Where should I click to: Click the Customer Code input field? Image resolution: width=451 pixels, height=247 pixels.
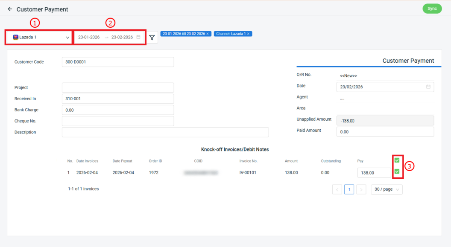118,62
